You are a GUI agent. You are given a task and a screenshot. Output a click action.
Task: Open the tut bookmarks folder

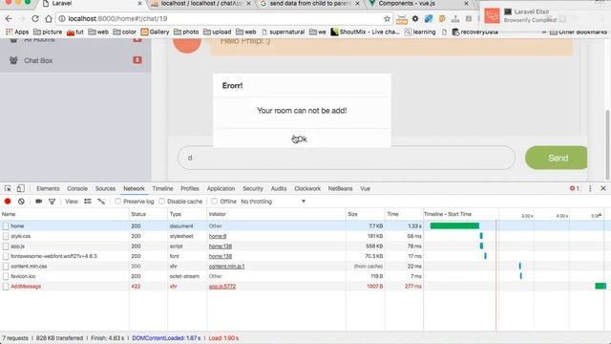pos(75,32)
